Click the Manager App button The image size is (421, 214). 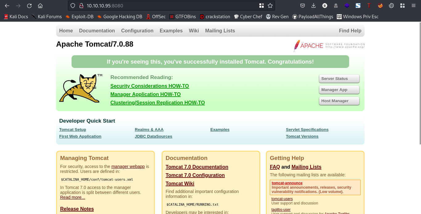[x=339, y=90]
